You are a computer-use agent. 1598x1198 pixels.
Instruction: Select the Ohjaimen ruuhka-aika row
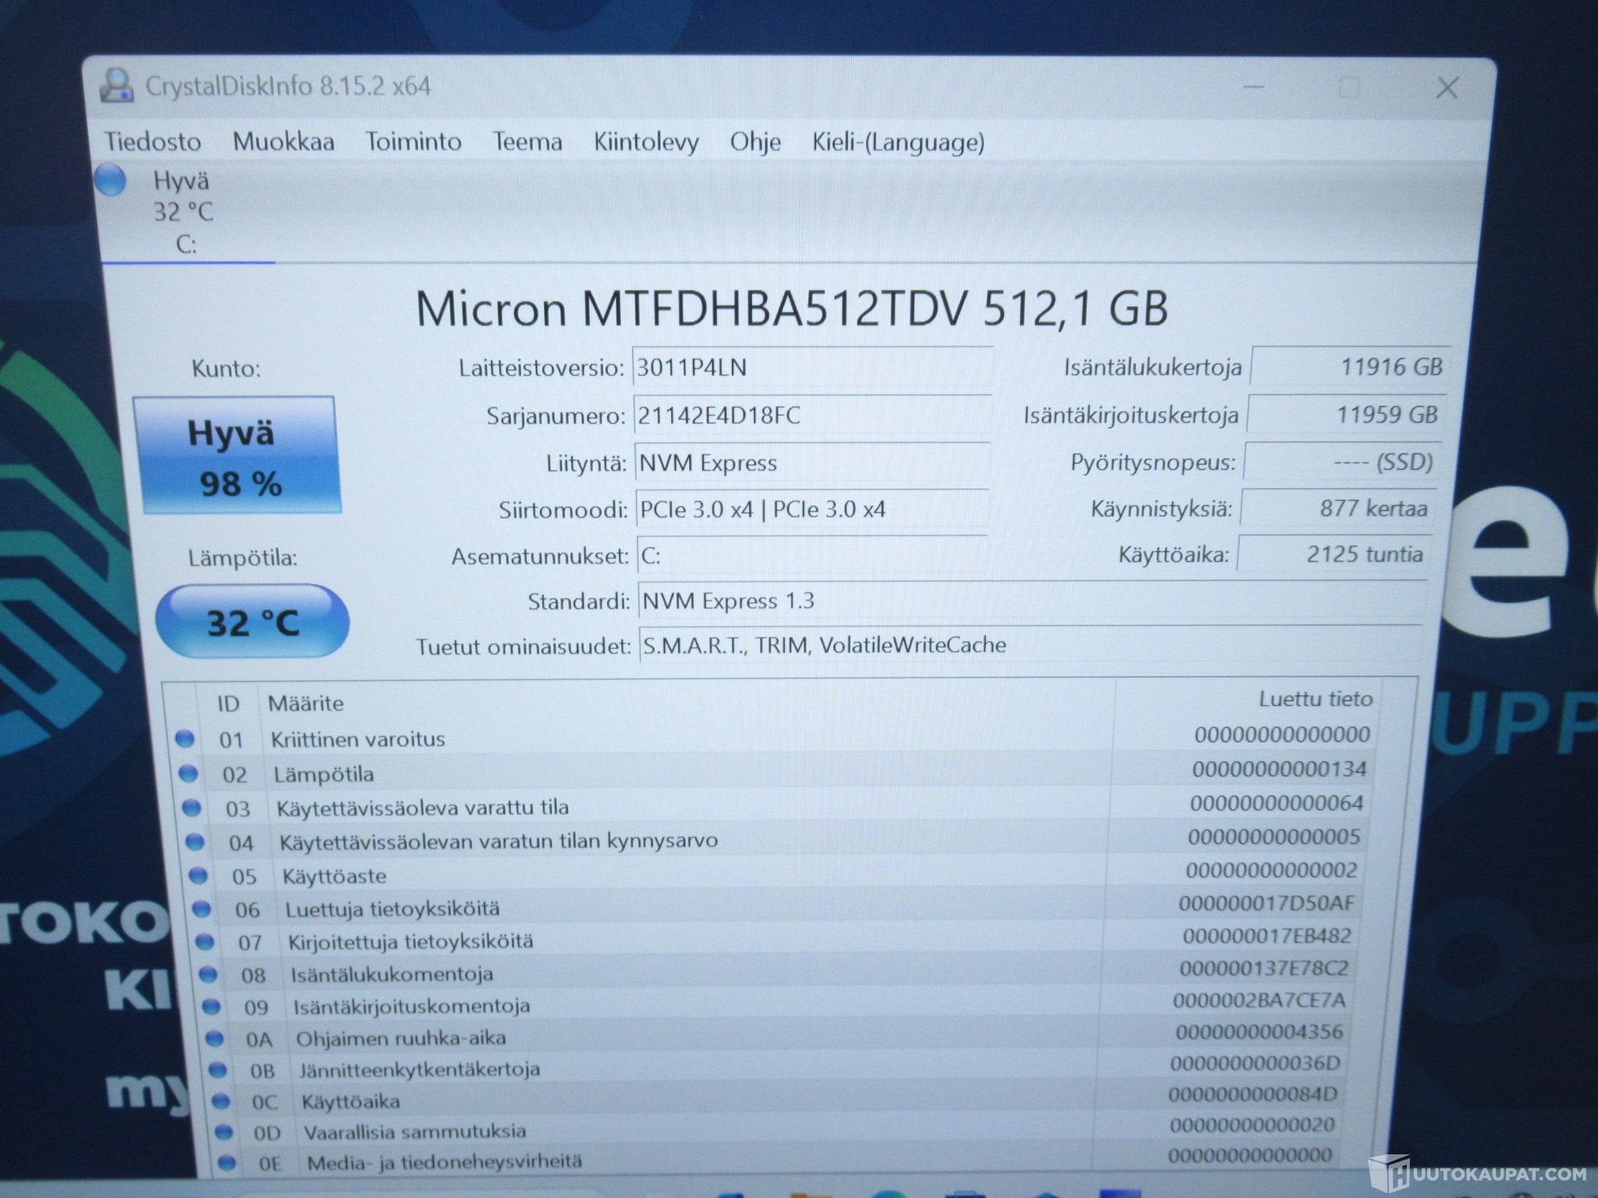coord(775,1036)
